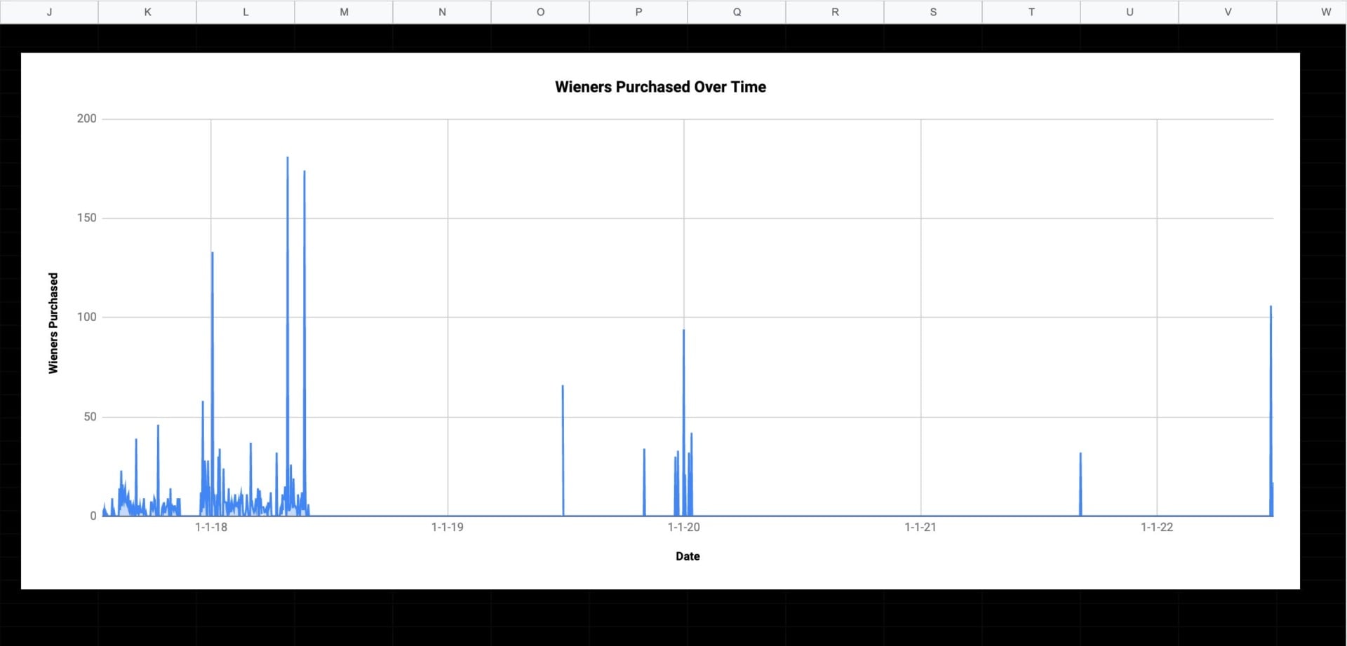Select the 100 value axis label

[x=87, y=317]
